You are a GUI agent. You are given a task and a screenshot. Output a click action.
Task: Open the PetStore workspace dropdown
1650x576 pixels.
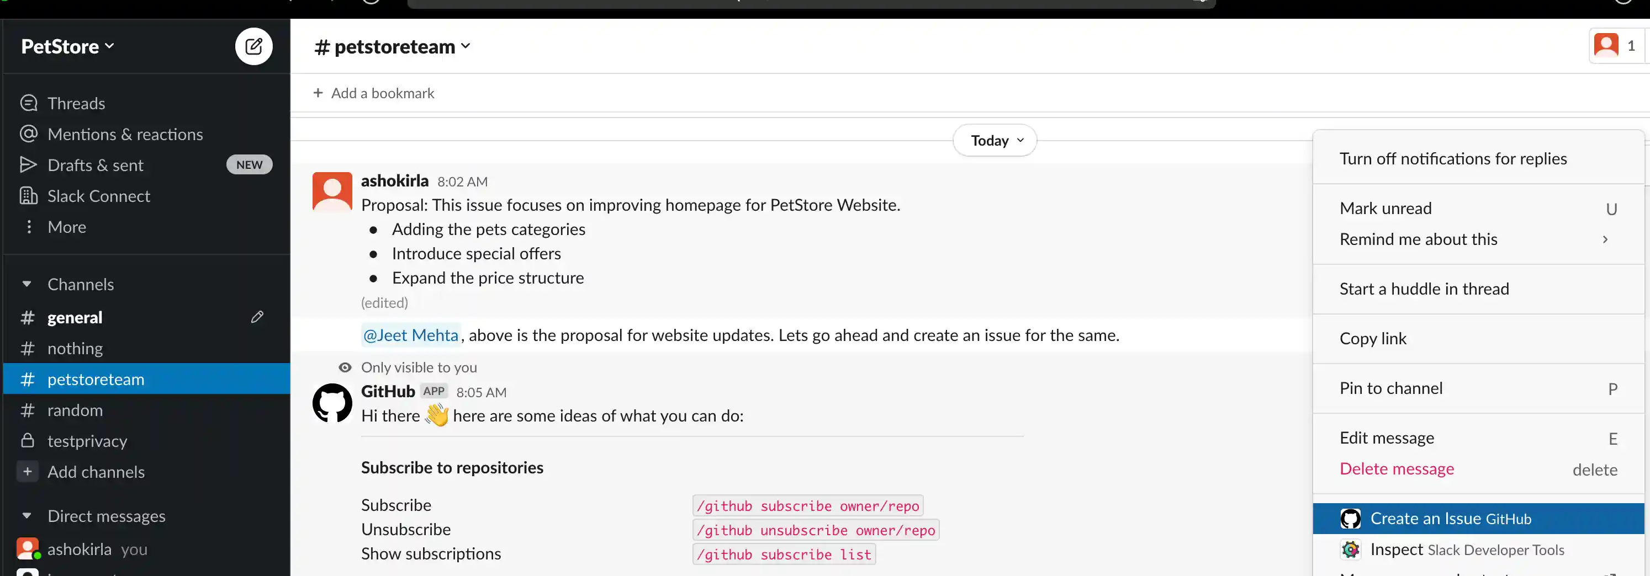point(67,46)
